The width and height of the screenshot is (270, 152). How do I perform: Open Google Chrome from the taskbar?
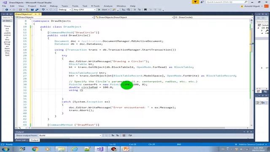(x=35, y=149)
